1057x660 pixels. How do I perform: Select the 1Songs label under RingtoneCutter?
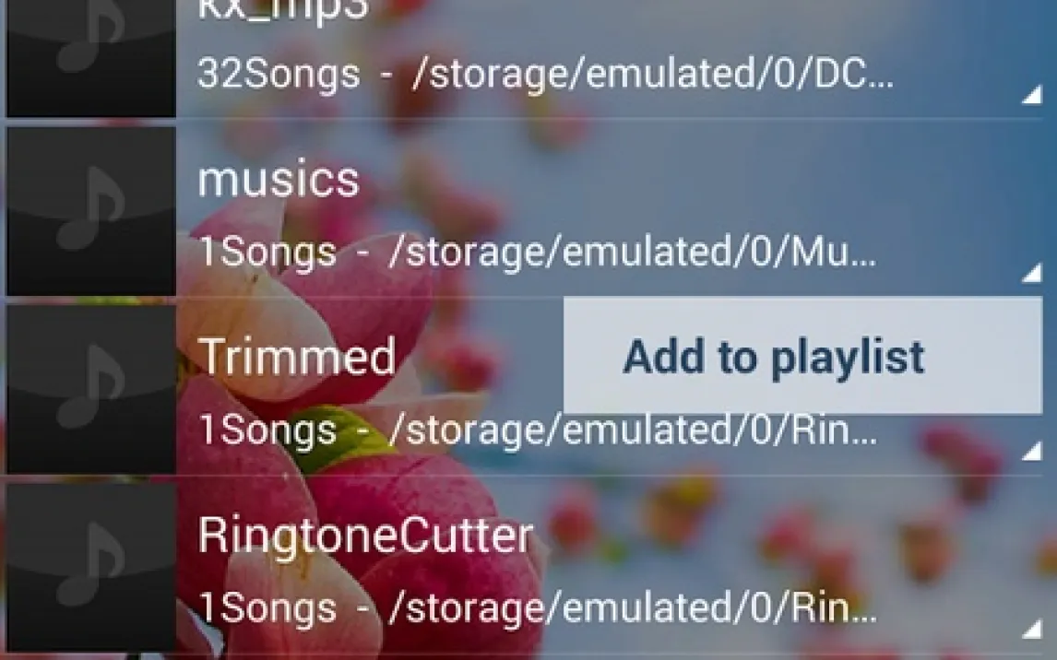click(267, 607)
